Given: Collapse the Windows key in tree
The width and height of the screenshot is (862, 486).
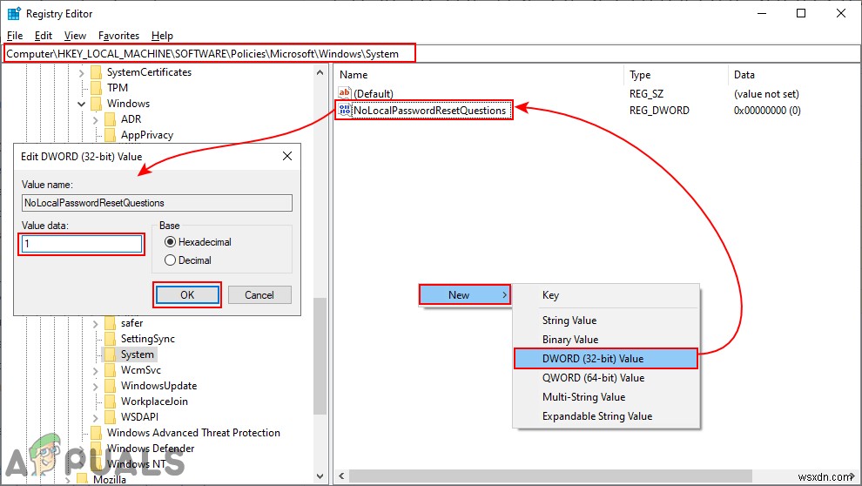Looking at the screenshot, I should 81,104.
